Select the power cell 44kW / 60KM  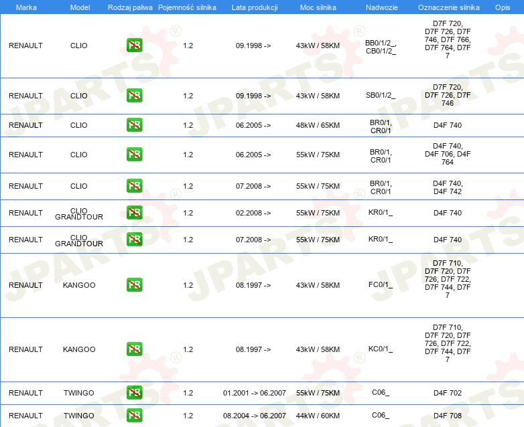pyautogui.click(x=318, y=416)
